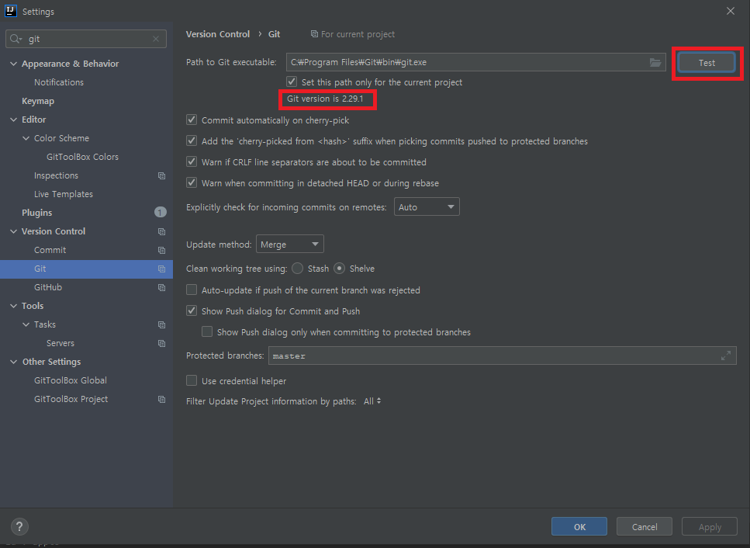Viewport: 750px width, 548px height.
Task: Click the Test button for Git executable
Action: coord(707,63)
